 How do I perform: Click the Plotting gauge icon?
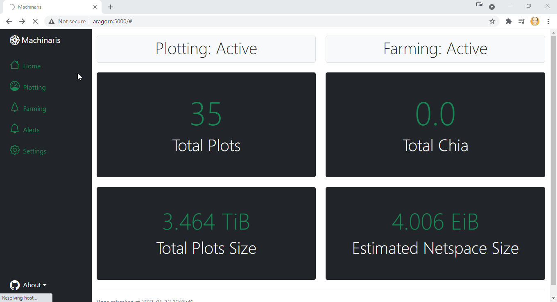coord(15,86)
